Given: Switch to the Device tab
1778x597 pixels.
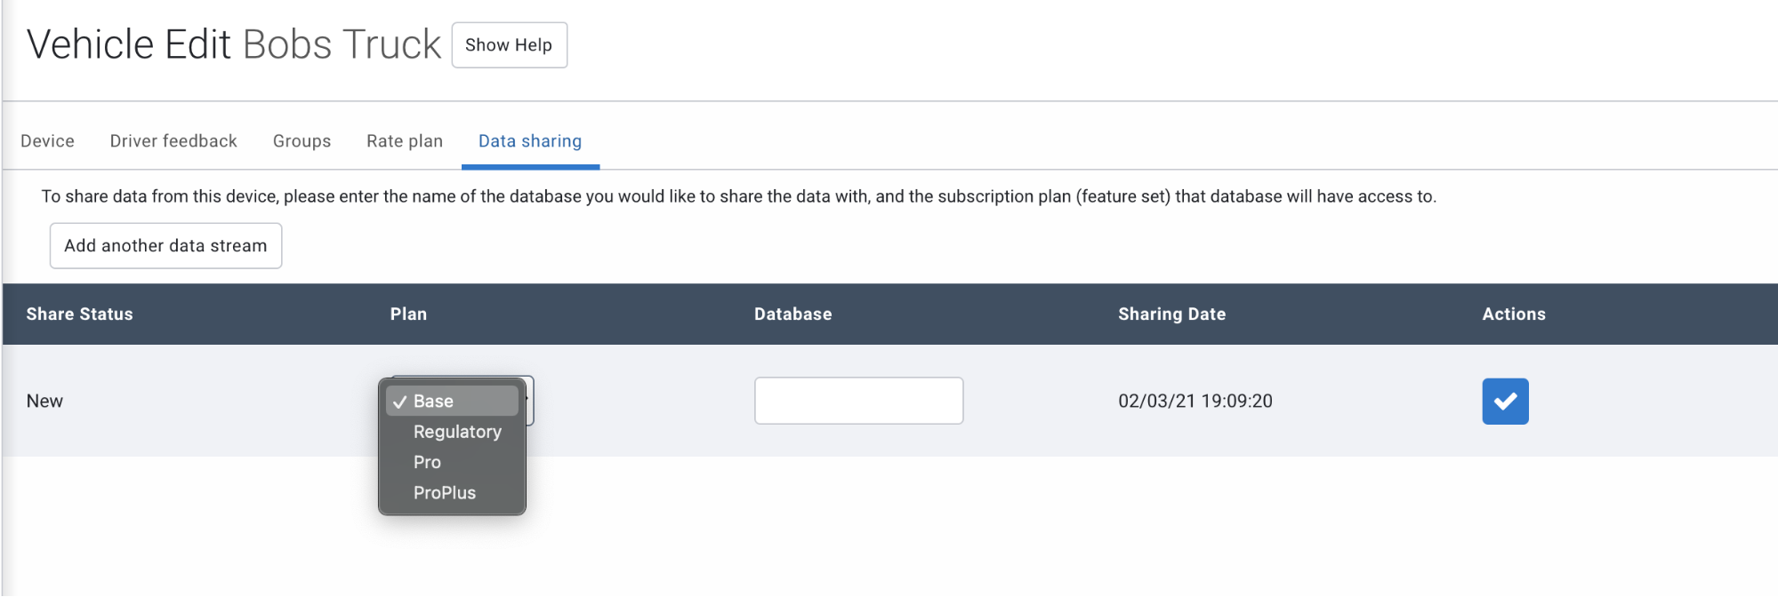Looking at the screenshot, I should [x=47, y=141].
